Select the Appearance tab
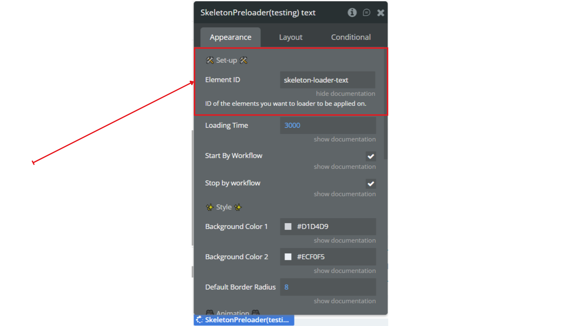580x326 pixels. pyautogui.click(x=230, y=37)
